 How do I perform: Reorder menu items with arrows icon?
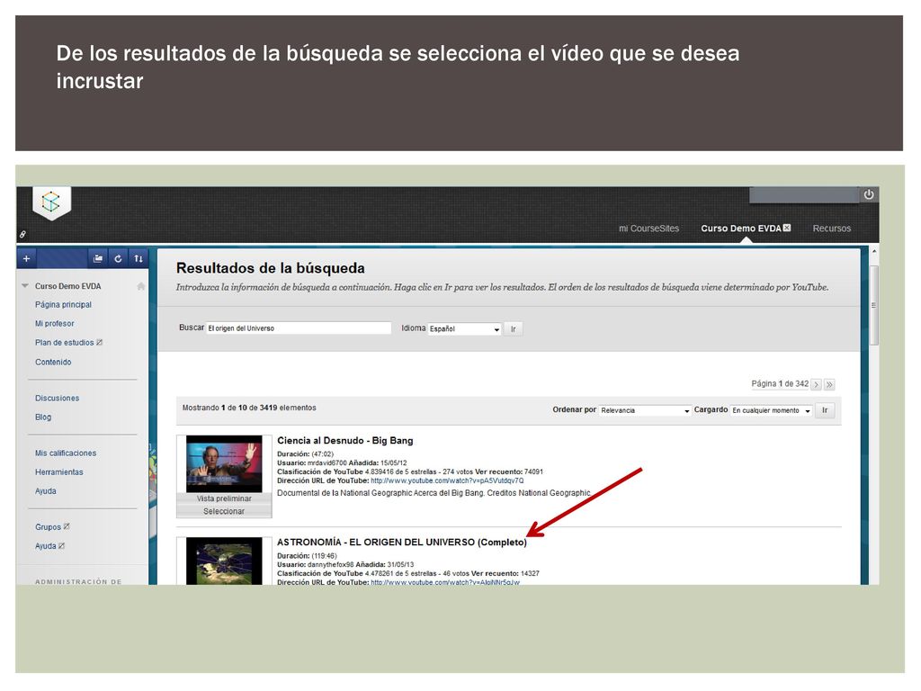138,258
